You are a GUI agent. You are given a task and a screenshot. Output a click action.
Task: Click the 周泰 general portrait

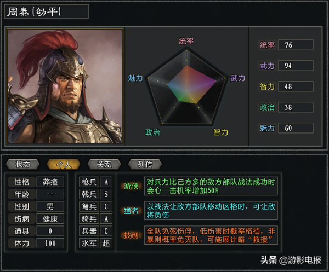point(65,86)
